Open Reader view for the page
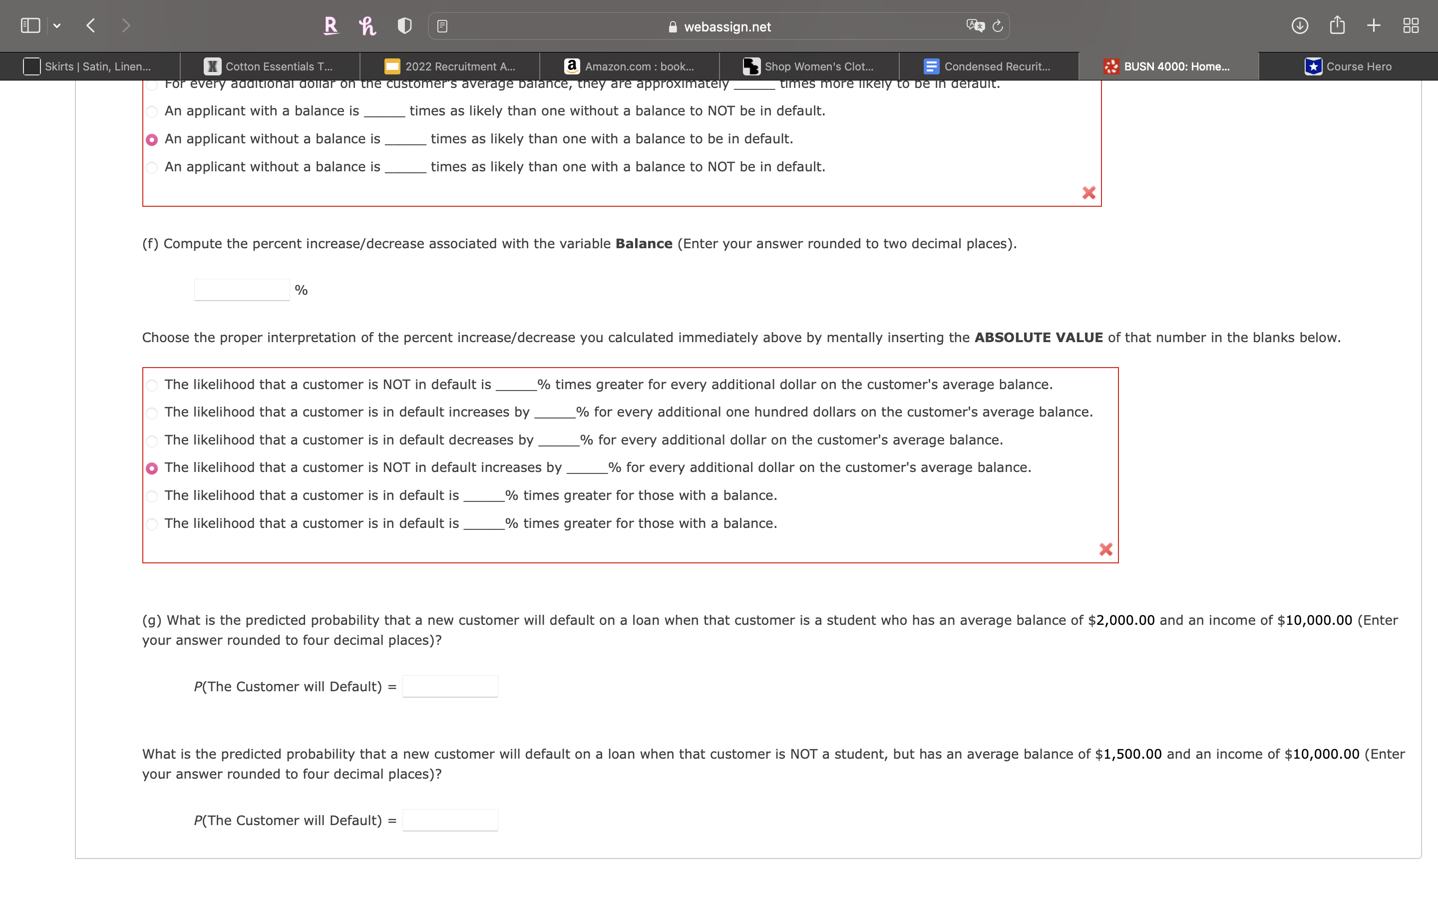Viewport: 1438px width, 899px height. click(441, 25)
